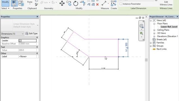The width and height of the screenshot is (179, 101).
Task: Enable the Instance Parameter checkbox
Action: pos(121,4)
